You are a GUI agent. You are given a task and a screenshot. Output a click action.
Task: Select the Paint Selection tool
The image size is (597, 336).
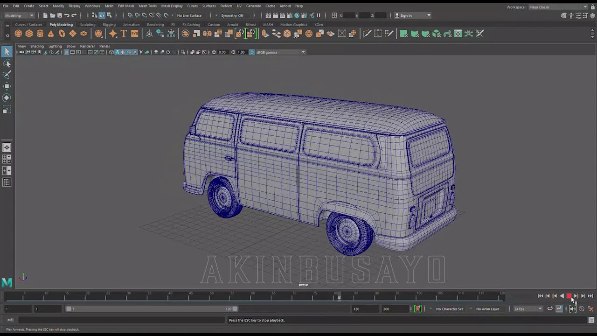click(7, 75)
